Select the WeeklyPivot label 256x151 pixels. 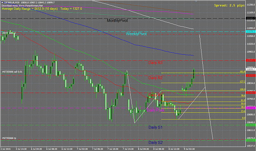(136, 34)
